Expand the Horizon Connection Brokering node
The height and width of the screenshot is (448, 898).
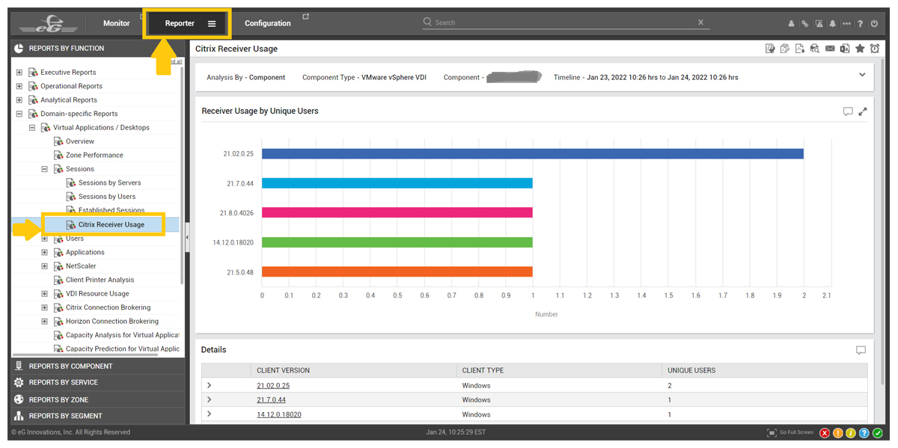pyautogui.click(x=45, y=322)
